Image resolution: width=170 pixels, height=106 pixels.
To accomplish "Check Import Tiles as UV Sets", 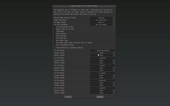I will [x=55, y=29].
